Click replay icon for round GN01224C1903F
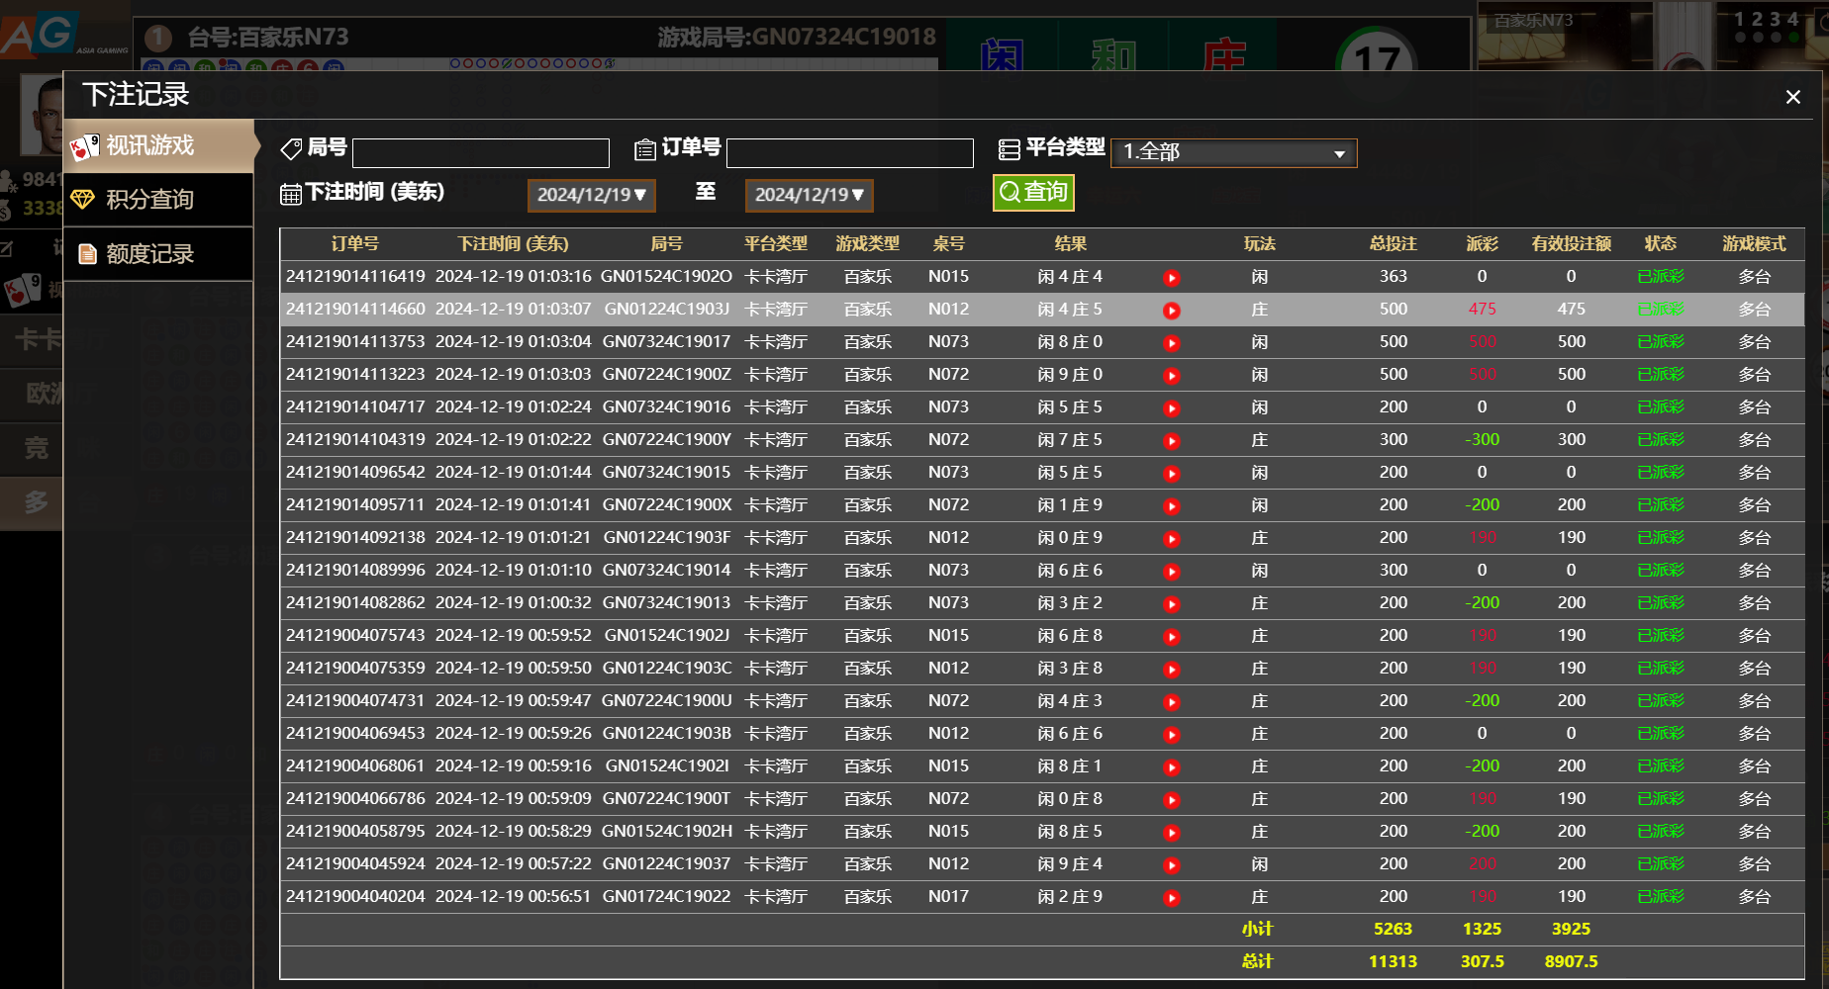Viewport: 1829px width, 989px height. tap(1172, 539)
